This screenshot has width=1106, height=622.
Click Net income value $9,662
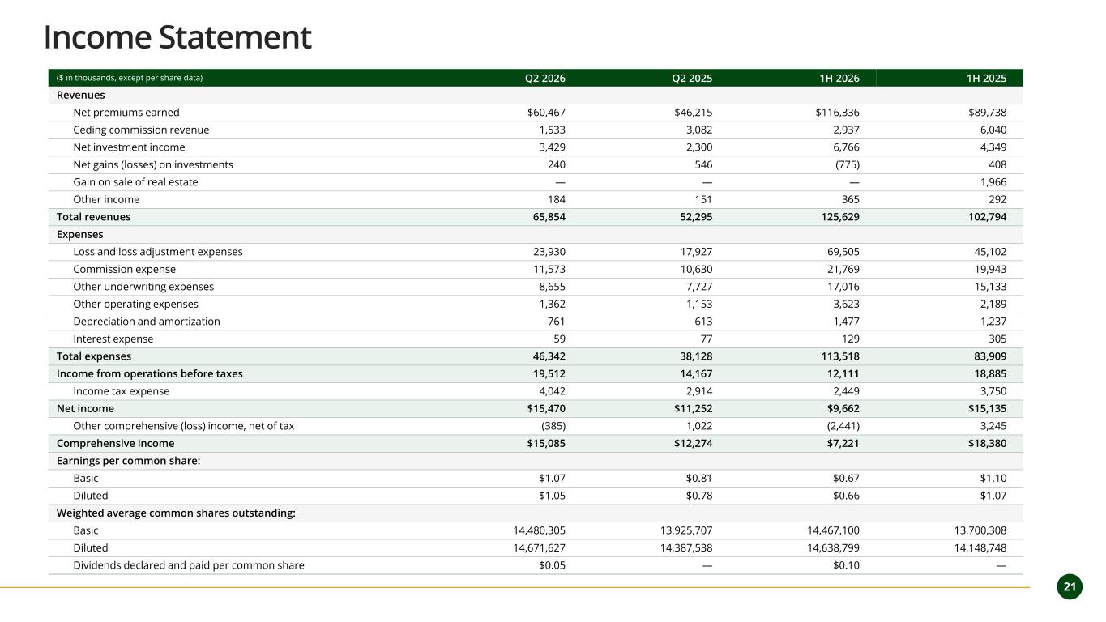(843, 408)
